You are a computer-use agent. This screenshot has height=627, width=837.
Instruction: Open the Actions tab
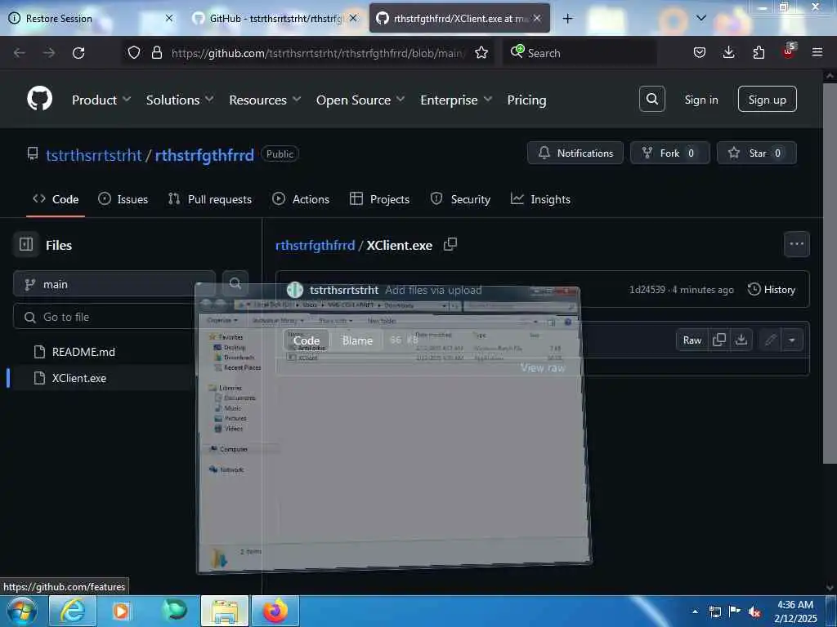301,199
